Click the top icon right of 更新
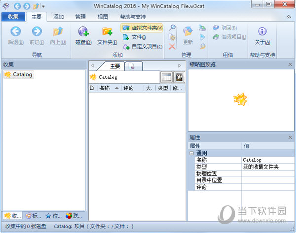Screen dimensions: 296x233 point(202,28)
